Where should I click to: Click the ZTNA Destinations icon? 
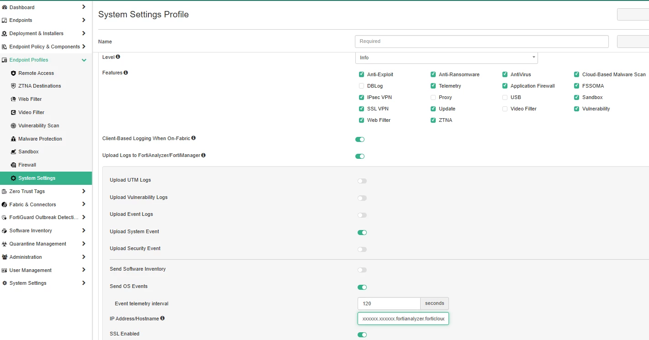click(x=13, y=86)
